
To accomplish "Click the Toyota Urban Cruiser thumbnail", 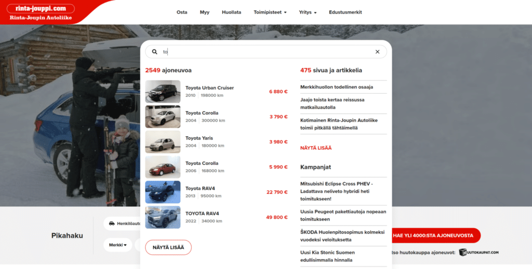I will 163,92.
